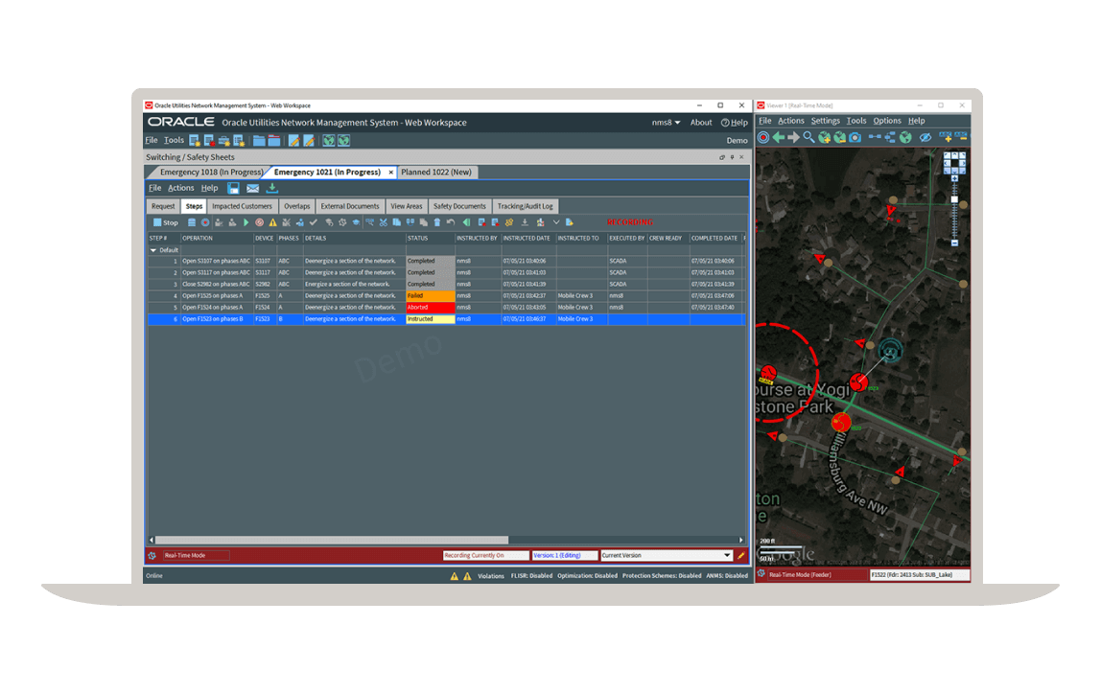The width and height of the screenshot is (1101, 694).
Task: Click the email envelope icon on the sheet toolbar
Action: 252,188
